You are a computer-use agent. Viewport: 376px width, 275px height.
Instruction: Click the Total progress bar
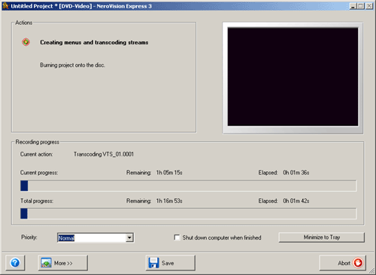[x=188, y=213]
